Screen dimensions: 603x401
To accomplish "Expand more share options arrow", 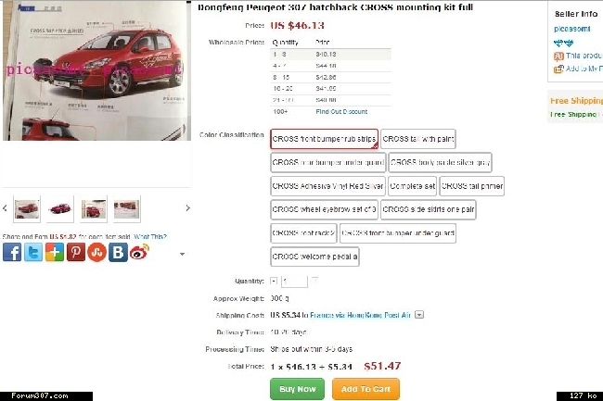I will click(x=182, y=254).
